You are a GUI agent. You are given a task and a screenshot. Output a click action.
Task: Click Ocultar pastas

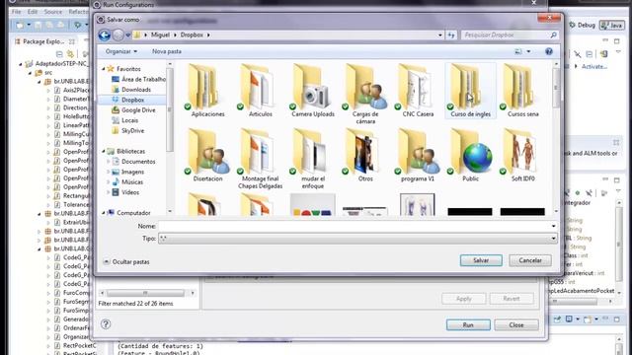[x=126, y=262]
